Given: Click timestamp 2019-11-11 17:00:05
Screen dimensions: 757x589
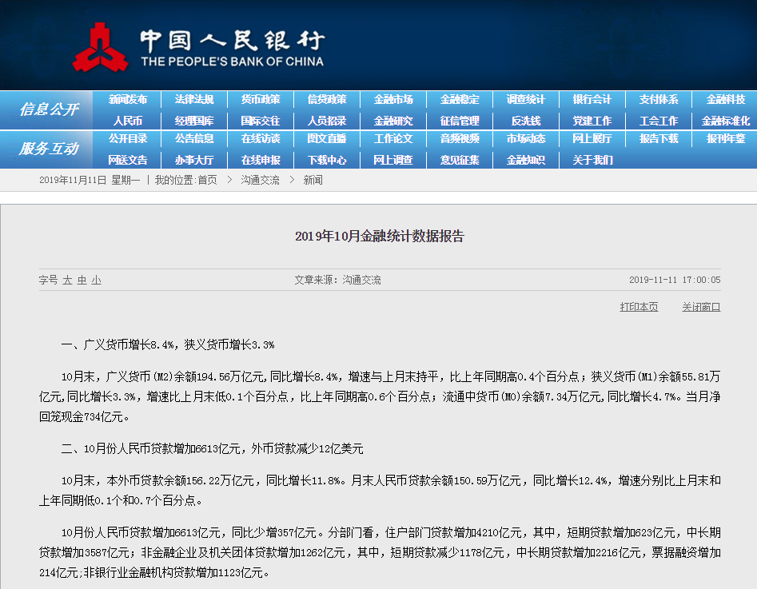Looking at the screenshot, I should click(675, 280).
